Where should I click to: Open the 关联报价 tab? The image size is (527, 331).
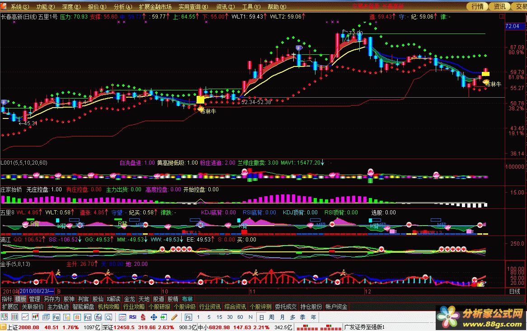click(33, 307)
